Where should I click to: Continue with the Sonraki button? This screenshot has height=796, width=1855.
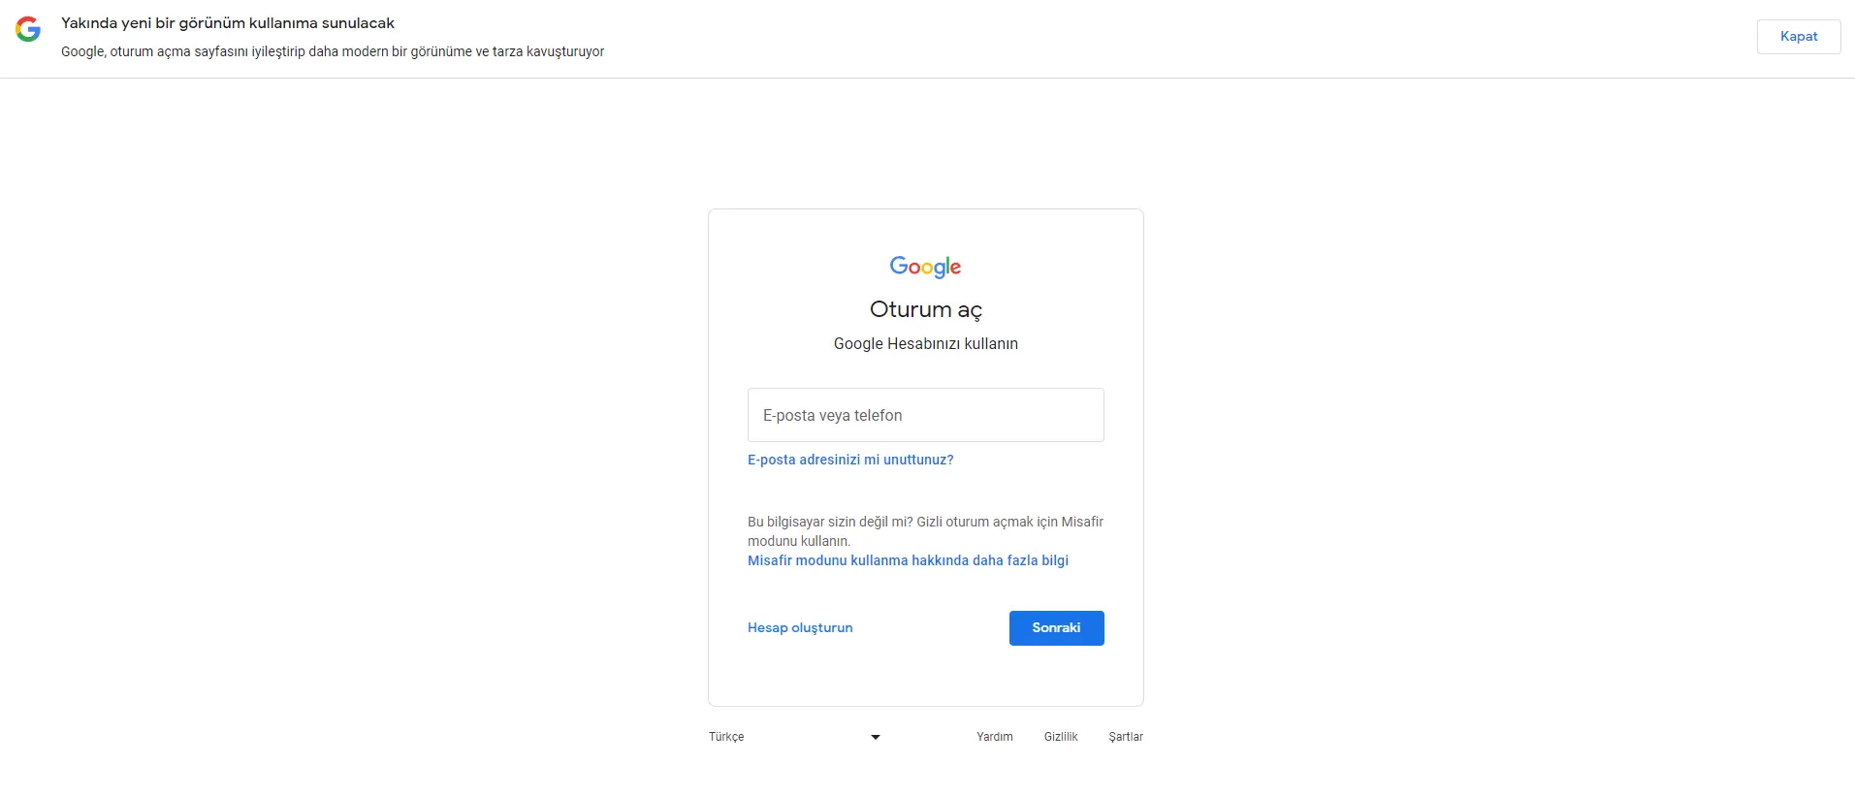(x=1056, y=628)
